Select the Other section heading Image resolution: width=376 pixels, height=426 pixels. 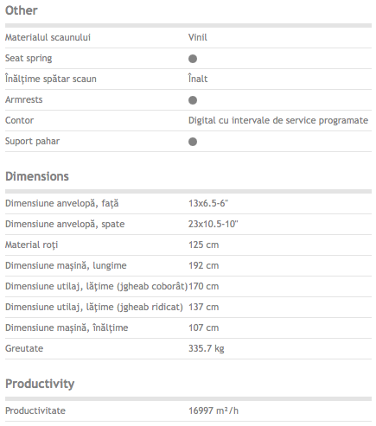click(x=22, y=10)
